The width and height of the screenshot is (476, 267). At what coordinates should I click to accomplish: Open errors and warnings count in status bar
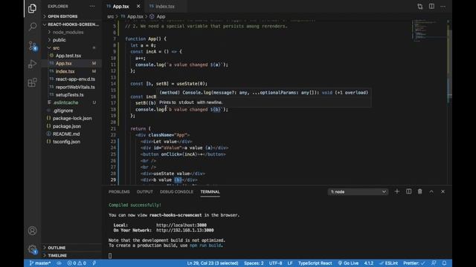coord(77,263)
